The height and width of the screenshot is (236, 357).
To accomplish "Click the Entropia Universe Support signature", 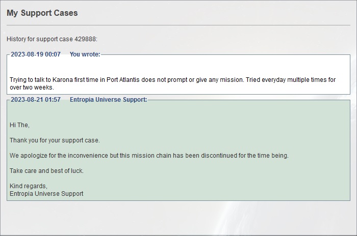I will pos(46,194).
